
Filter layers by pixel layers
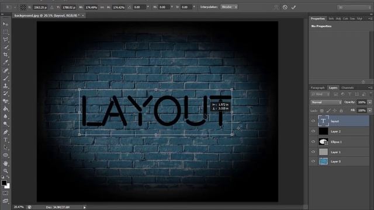coord(336,94)
